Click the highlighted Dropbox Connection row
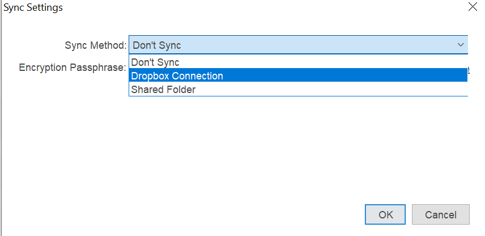The image size is (485, 236). (298, 75)
